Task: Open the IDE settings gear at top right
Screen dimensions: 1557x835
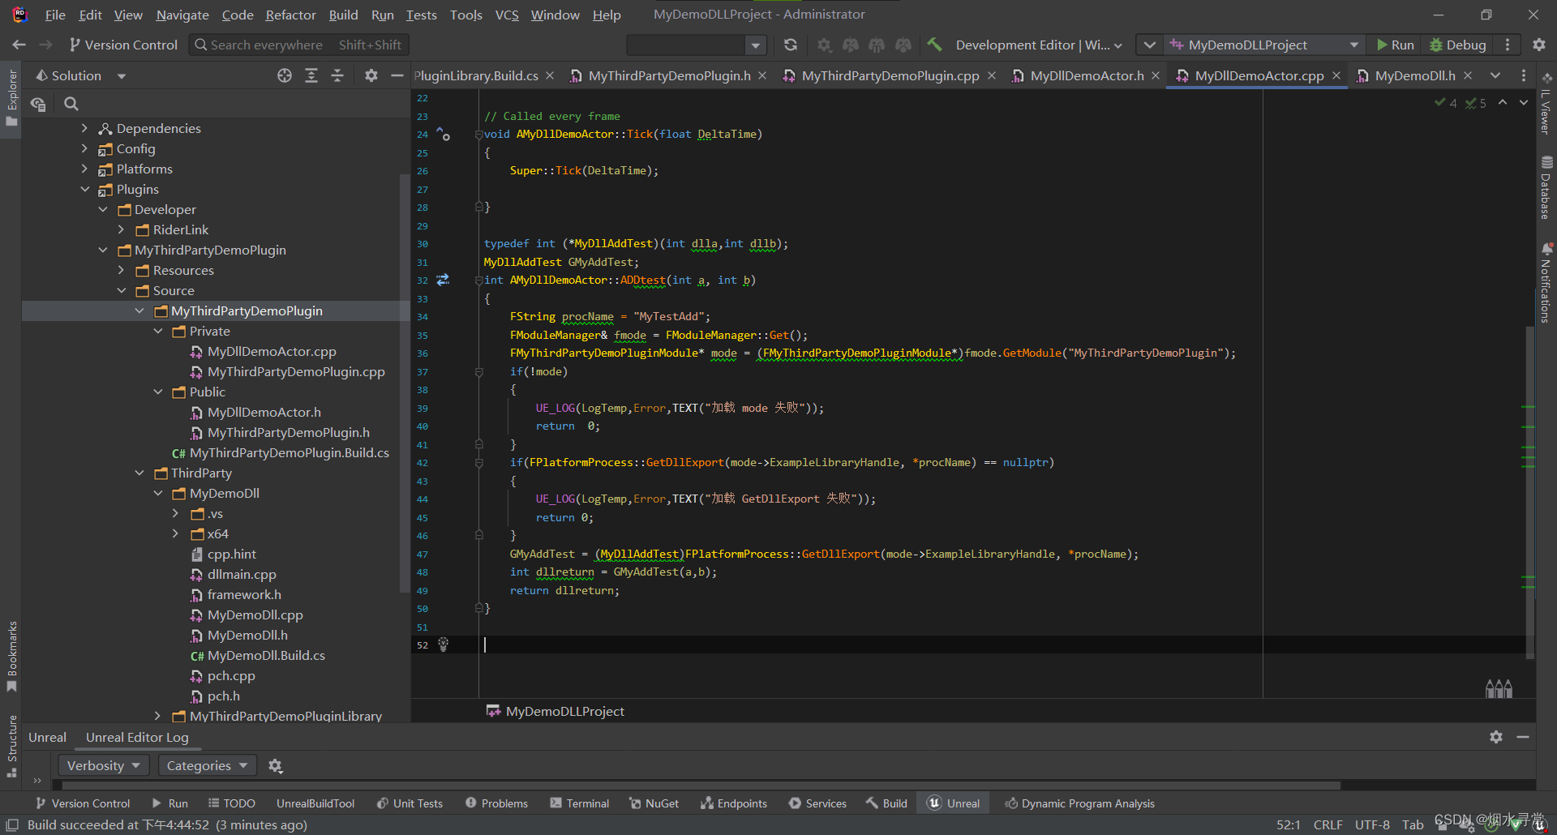Action: click(1538, 45)
